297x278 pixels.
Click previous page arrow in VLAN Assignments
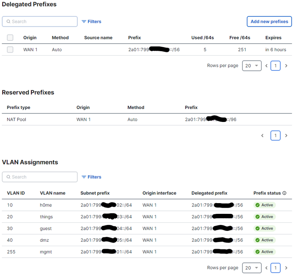266,268
